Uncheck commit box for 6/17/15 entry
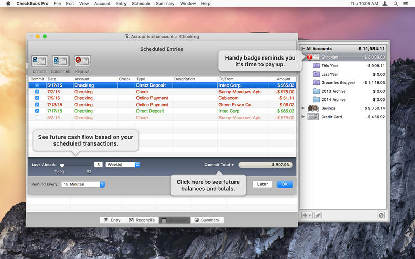415x259 pixels. pos(36,85)
